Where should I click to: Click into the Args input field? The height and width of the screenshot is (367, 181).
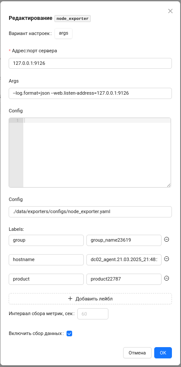click(90, 93)
